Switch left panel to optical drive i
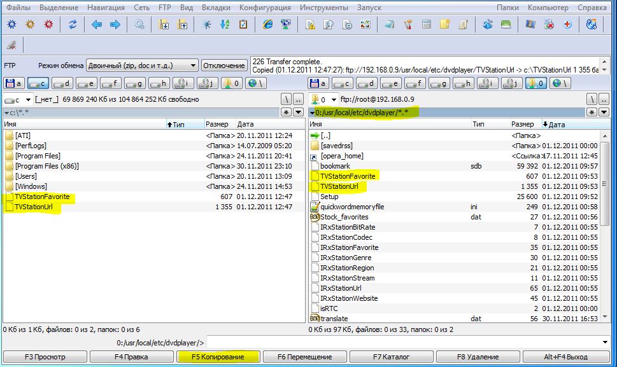 (183, 83)
